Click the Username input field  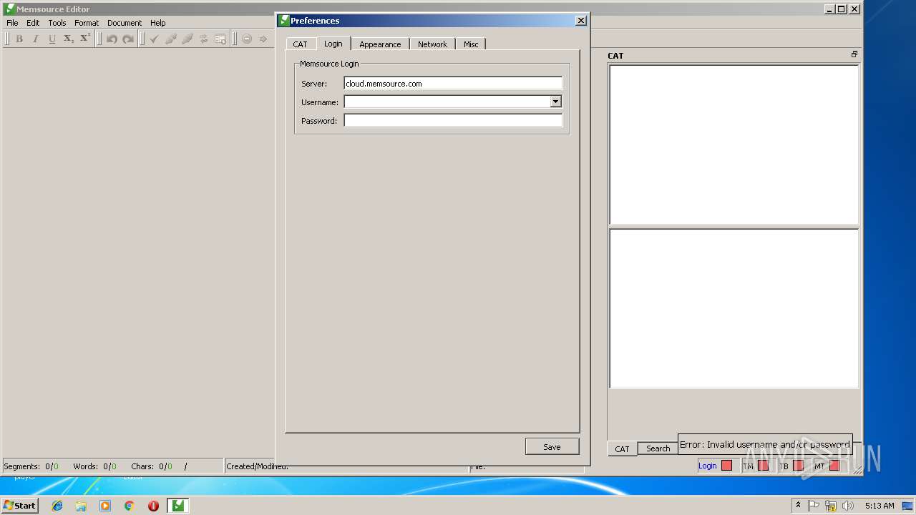447,102
